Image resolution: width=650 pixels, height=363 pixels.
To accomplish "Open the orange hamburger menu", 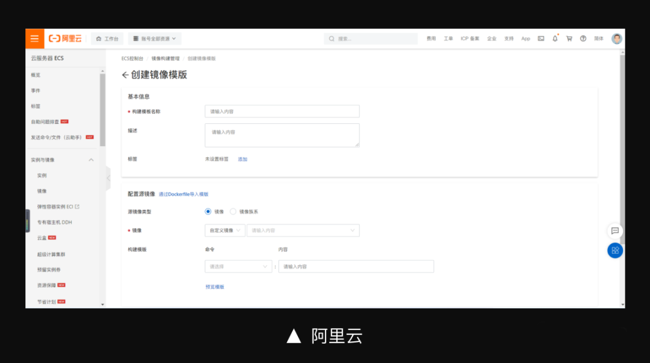I will click(35, 38).
